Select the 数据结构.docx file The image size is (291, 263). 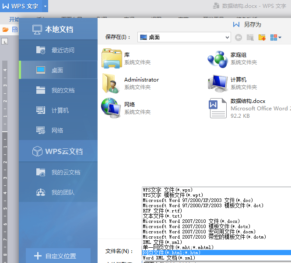click(249, 108)
